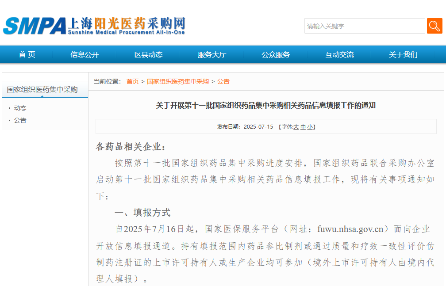Open 服务大厅 menu item
Viewport: 446px width, 286px height.
coord(212,54)
